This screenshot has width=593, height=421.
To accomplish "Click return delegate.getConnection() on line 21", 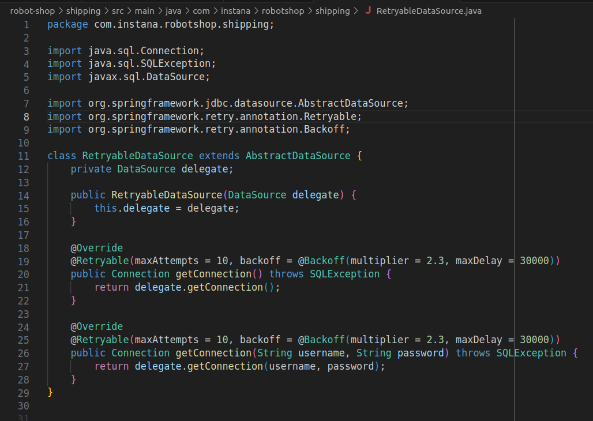I will click(x=187, y=287).
